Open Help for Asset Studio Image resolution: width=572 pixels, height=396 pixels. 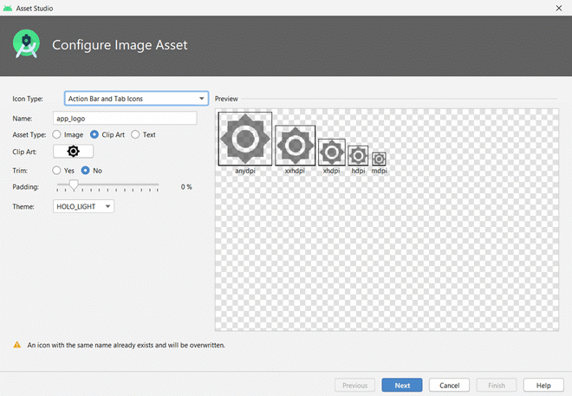coord(543,385)
